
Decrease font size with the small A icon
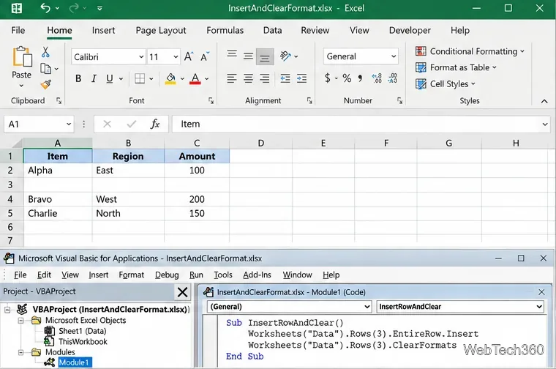tap(205, 56)
